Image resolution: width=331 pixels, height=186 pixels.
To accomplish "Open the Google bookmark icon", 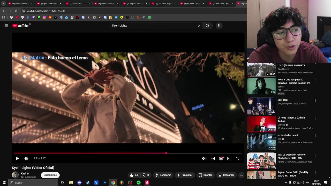I will [11, 17].
